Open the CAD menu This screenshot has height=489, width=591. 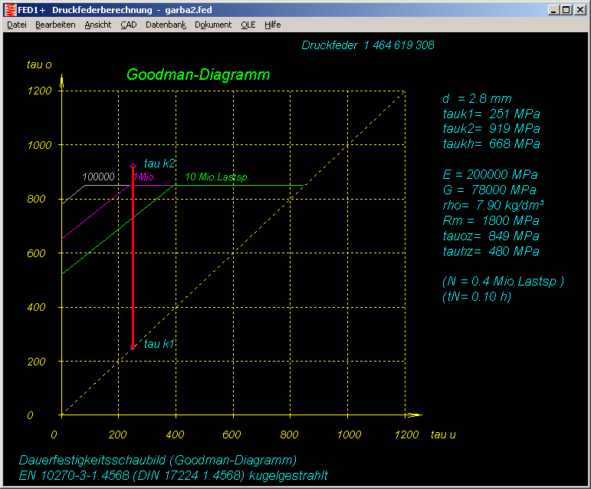coord(128,25)
